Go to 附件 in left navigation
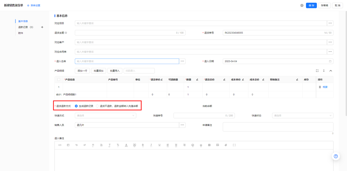 (21, 33)
